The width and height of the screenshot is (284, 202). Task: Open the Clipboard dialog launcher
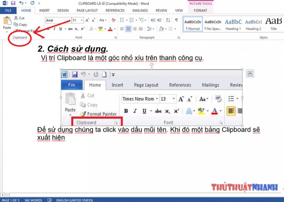(41, 37)
